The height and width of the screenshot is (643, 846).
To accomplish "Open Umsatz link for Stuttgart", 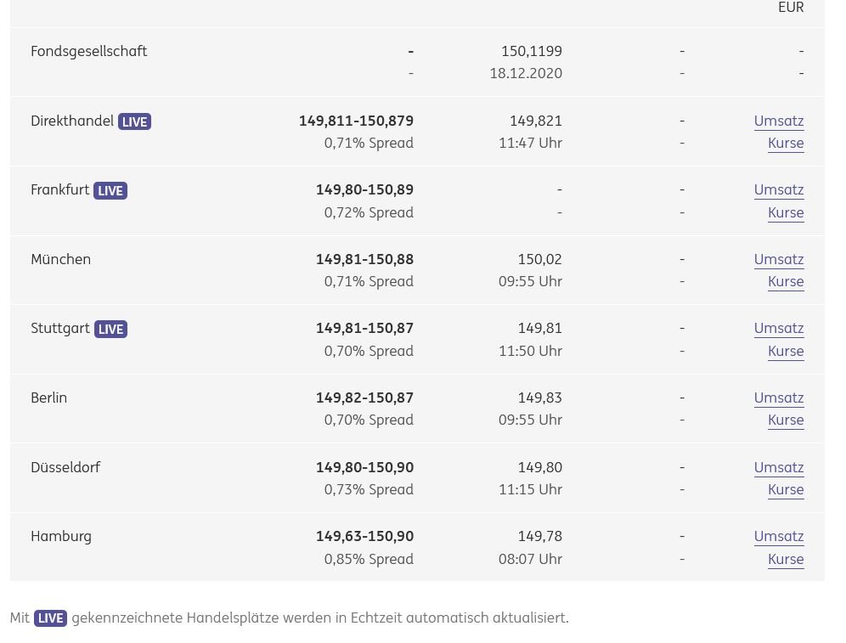I will (x=778, y=328).
